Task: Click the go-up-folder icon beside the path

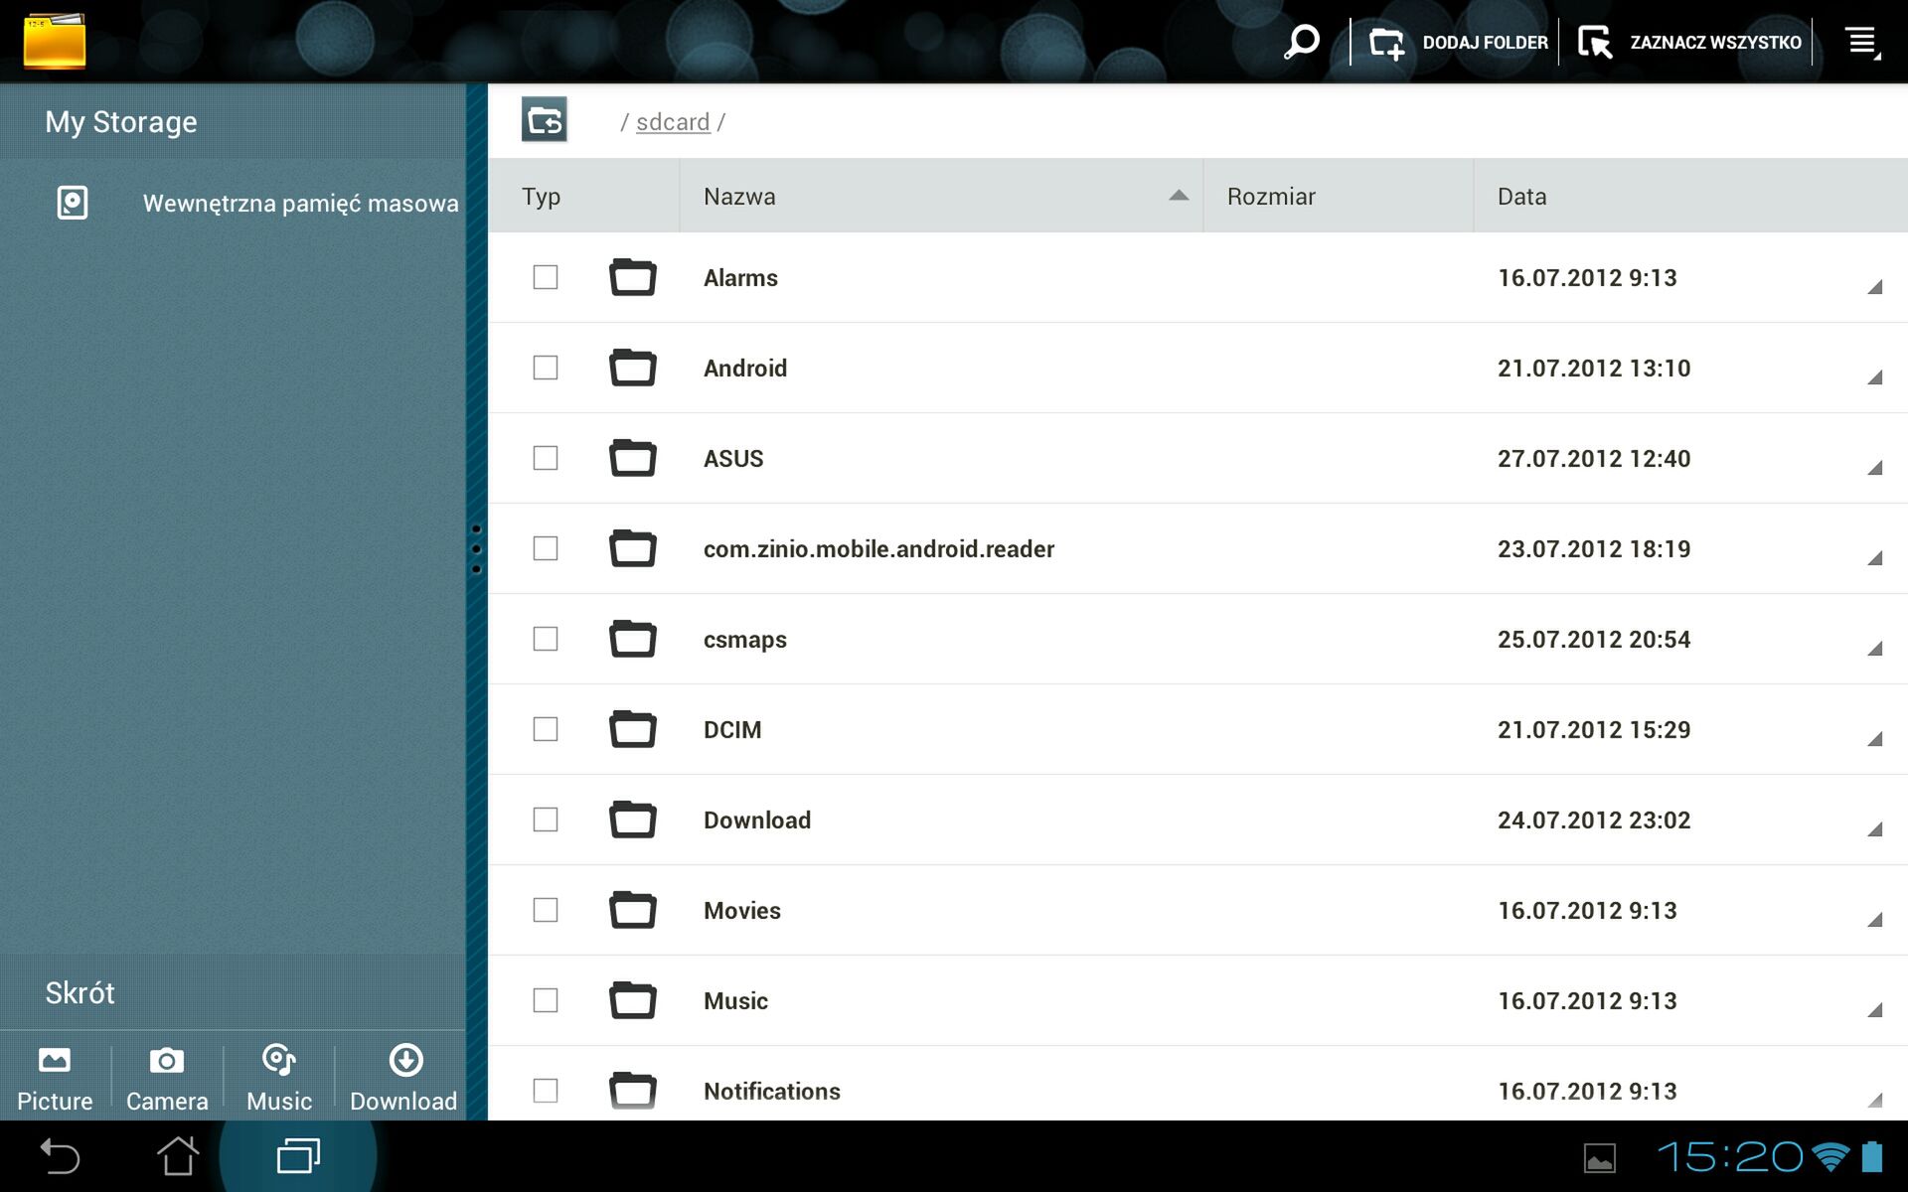Action: pyautogui.click(x=544, y=120)
